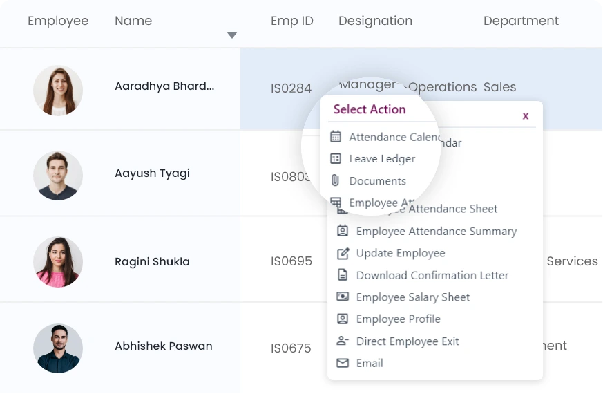Viewport: 603px width, 394px height.
Task: Close the Select Action popup
Action: (x=526, y=116)
